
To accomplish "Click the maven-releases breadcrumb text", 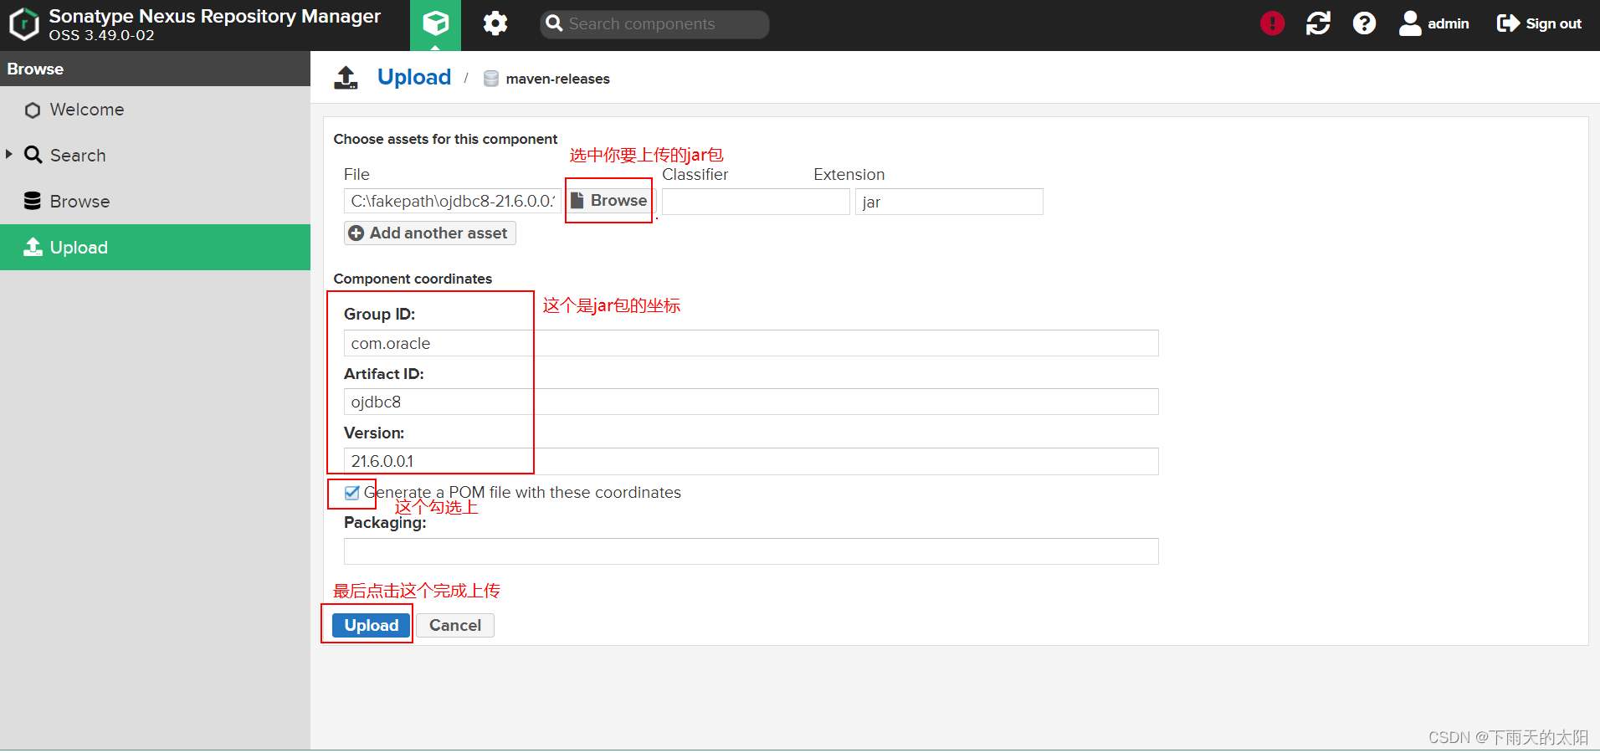I will 558,79.
